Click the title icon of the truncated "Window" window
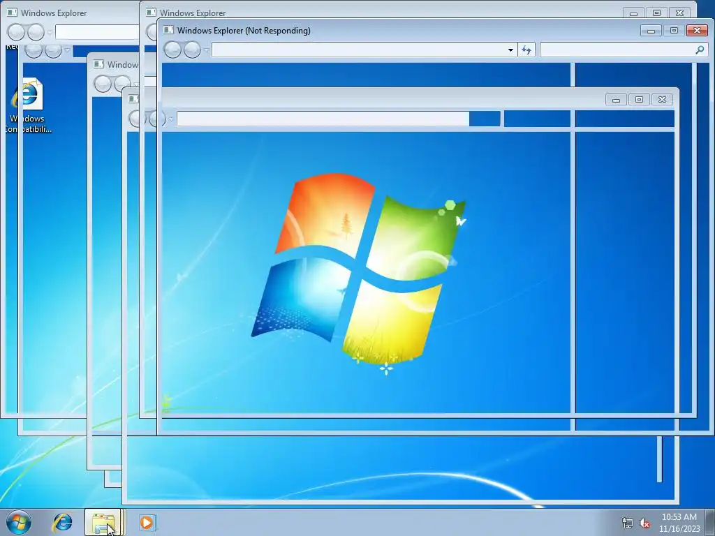 pyautogui.click(x=98, y=64)
